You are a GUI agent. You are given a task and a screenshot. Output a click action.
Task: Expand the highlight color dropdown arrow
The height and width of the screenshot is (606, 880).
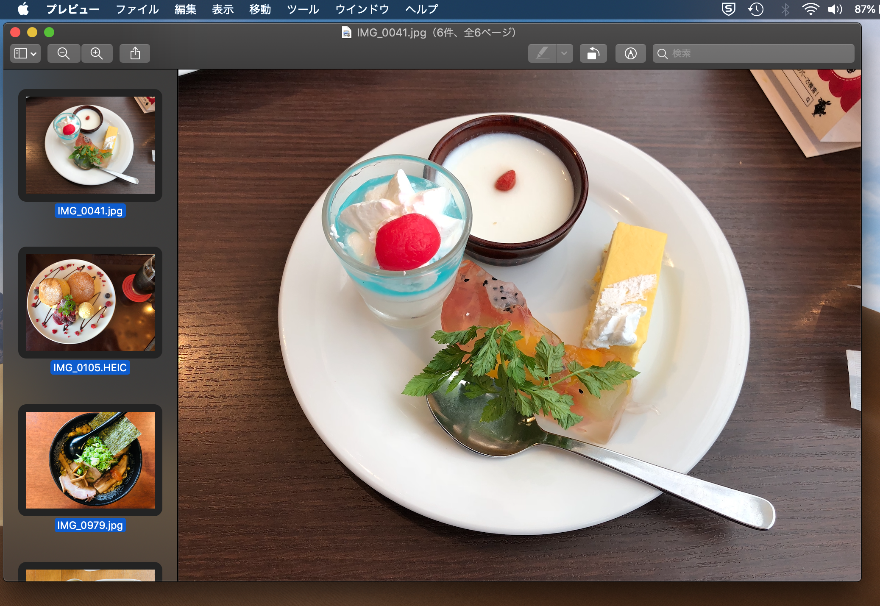(x=564, y=53)
